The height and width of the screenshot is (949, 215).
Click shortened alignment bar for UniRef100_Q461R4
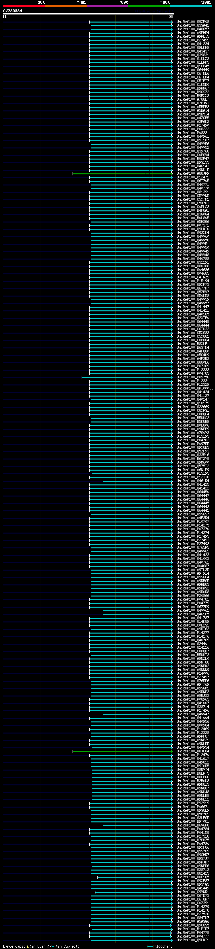pos(138,481)
